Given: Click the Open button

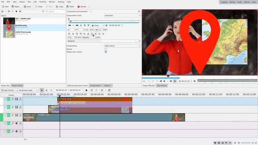Looking at the screenshot, I should tap(16, 7).
